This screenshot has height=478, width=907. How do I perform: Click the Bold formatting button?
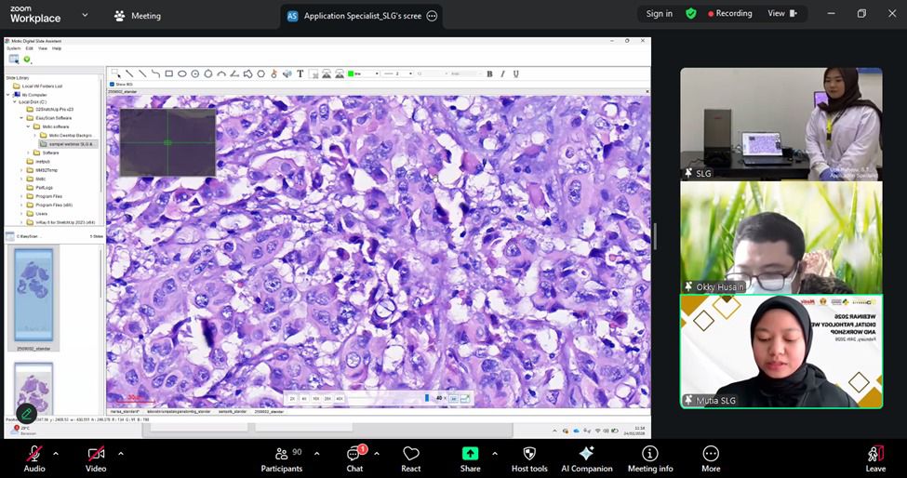click(x=489, y=73)
